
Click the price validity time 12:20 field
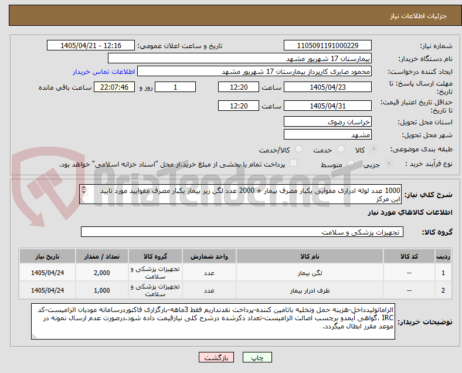coord(239,106)
